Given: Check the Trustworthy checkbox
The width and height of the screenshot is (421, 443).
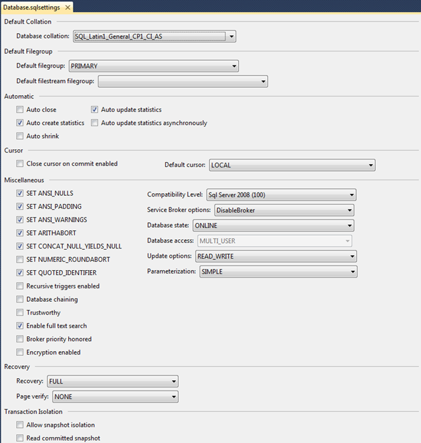Looking at the screenshot, I should tap(20, 313).
